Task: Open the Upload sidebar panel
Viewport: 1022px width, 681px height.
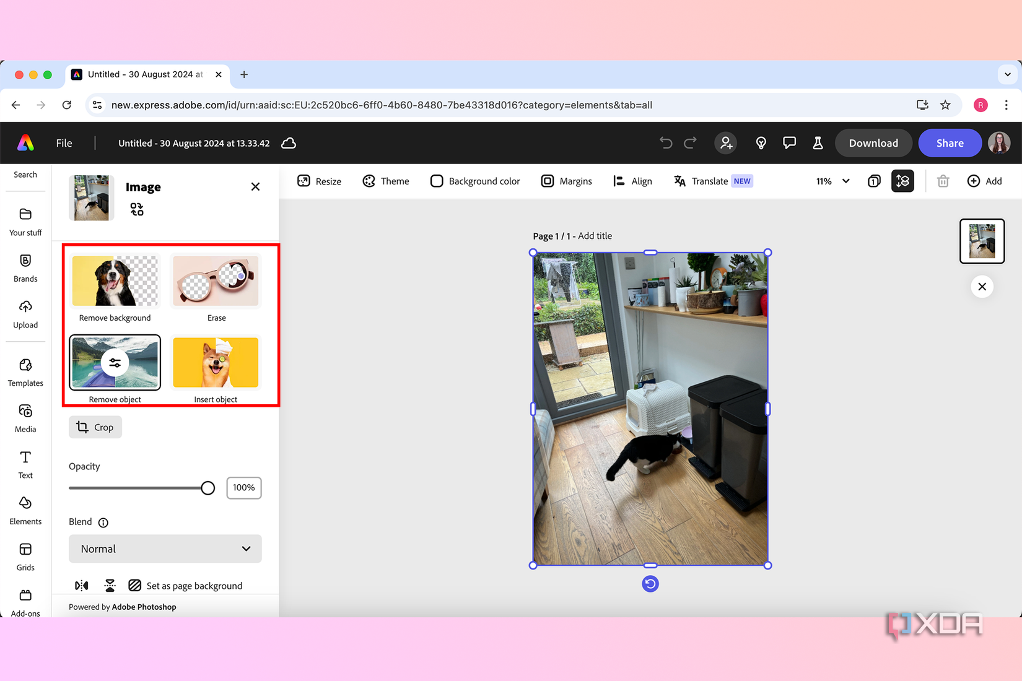Action: click(25, 314)
